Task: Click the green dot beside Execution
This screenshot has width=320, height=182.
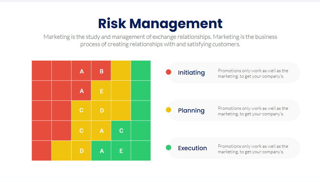Action: point(168,147)
